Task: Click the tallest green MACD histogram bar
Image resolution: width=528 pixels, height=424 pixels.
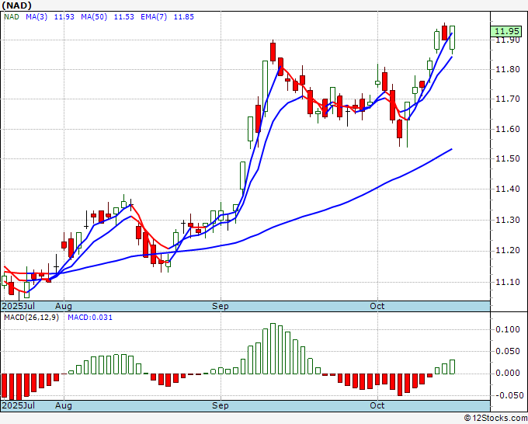Action: coord(273,349)
